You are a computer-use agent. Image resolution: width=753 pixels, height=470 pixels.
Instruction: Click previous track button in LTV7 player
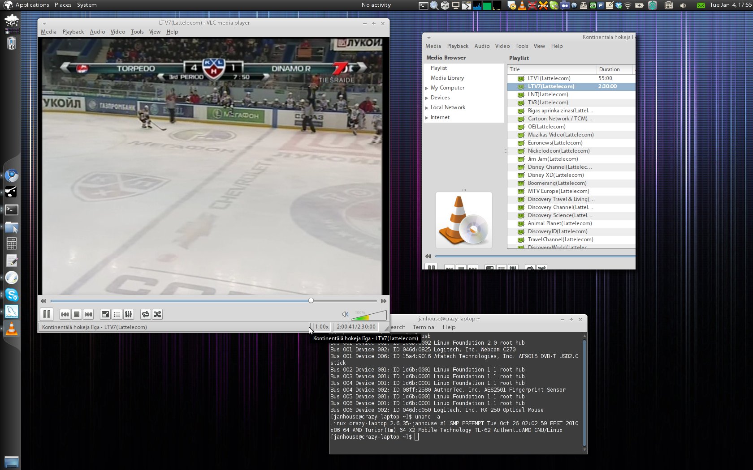65,314
